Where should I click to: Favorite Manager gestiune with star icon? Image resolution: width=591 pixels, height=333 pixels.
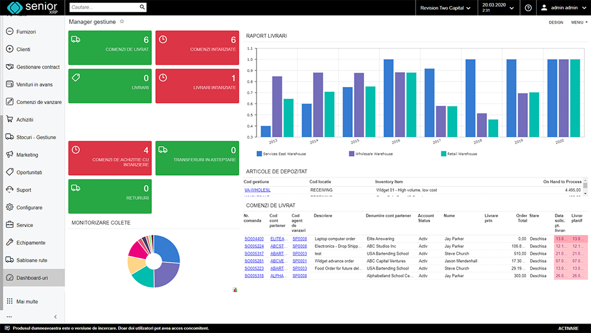(x=122, y=21)
